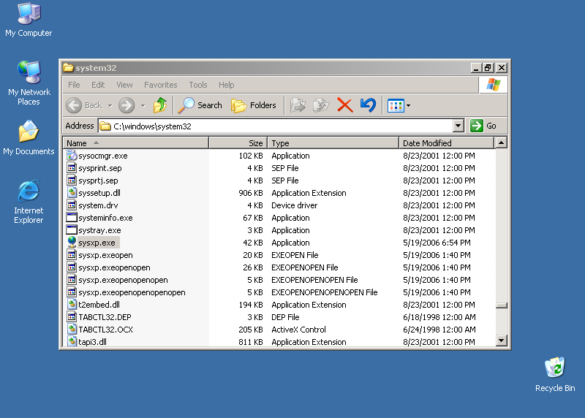
Task: Delete selected file with red X icon
Action: (x=344, y=105)
